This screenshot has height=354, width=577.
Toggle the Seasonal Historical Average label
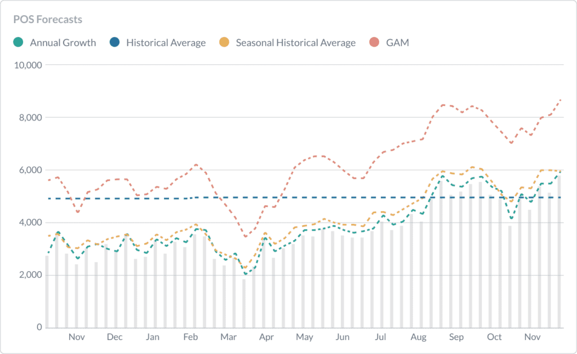click(295, 43)
